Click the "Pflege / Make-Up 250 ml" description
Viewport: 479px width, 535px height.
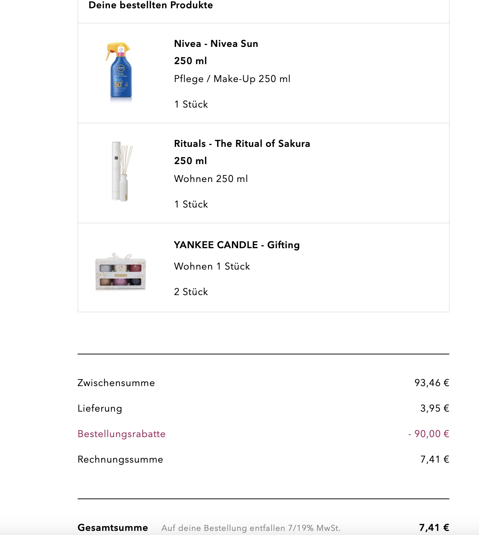(x=232, y=79)
